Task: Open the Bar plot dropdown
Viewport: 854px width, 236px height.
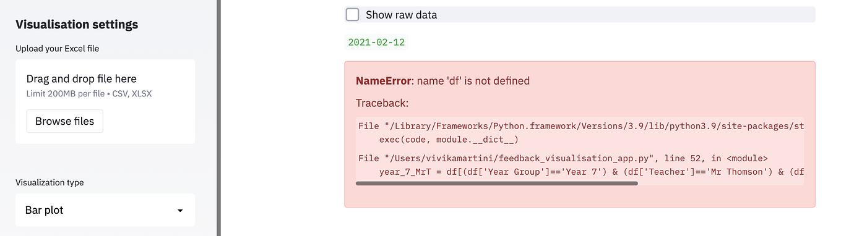Action: [105, 210]
